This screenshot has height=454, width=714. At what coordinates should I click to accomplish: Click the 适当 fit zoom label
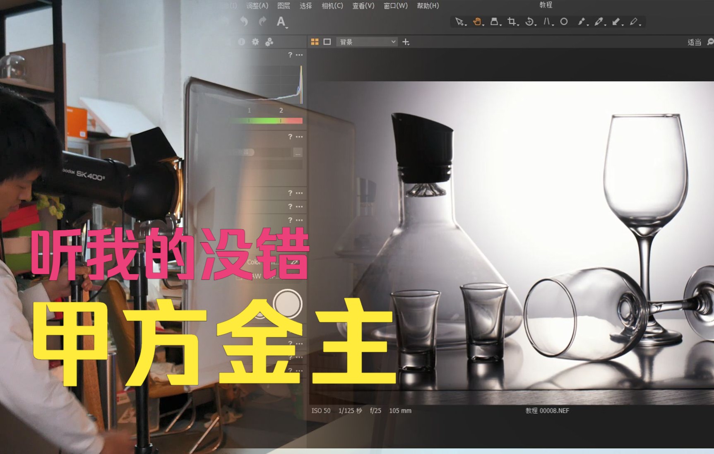coord(694,42)
